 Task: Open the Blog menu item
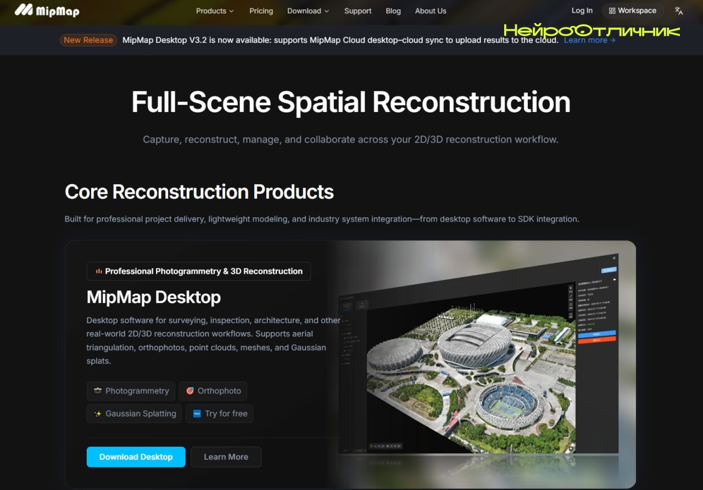(393, 11)
